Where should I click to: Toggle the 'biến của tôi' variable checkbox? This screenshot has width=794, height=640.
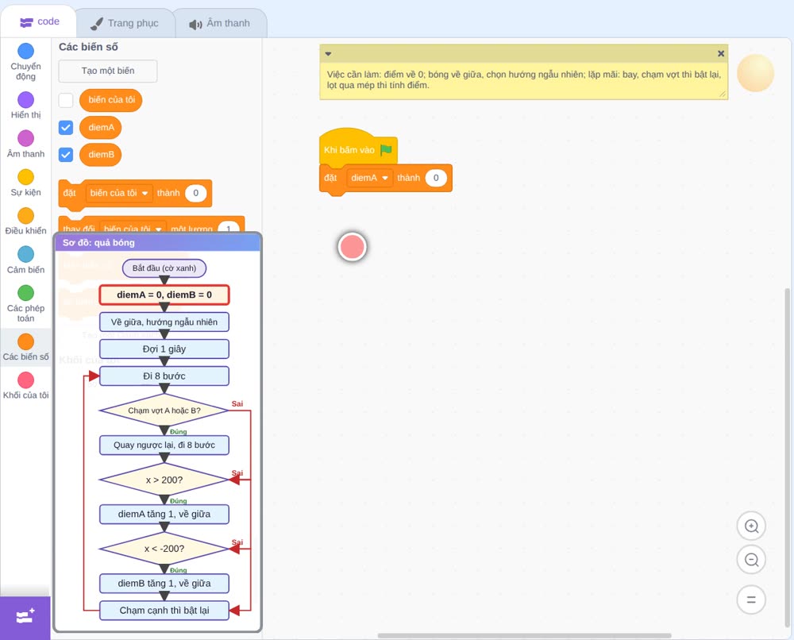tap(66, 100)
